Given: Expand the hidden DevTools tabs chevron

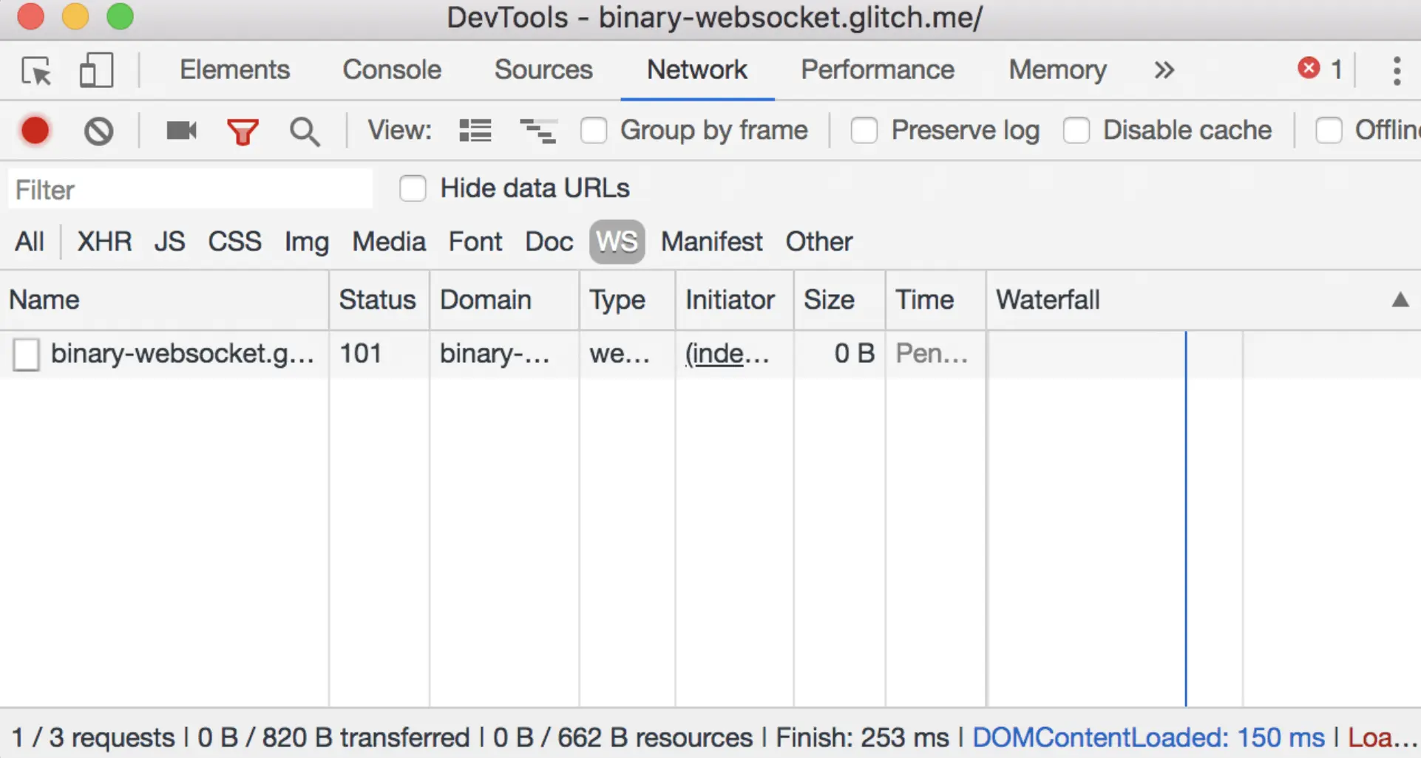Looking at the screenshot, I should [x=1164, y=70].
